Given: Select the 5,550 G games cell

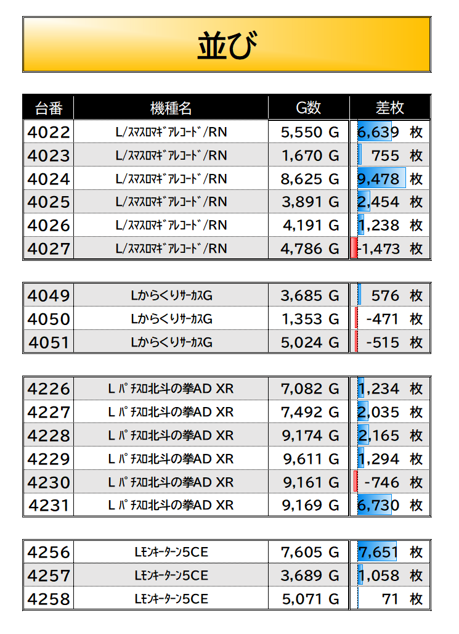Looking at the screenshot, I should [309, 132].
